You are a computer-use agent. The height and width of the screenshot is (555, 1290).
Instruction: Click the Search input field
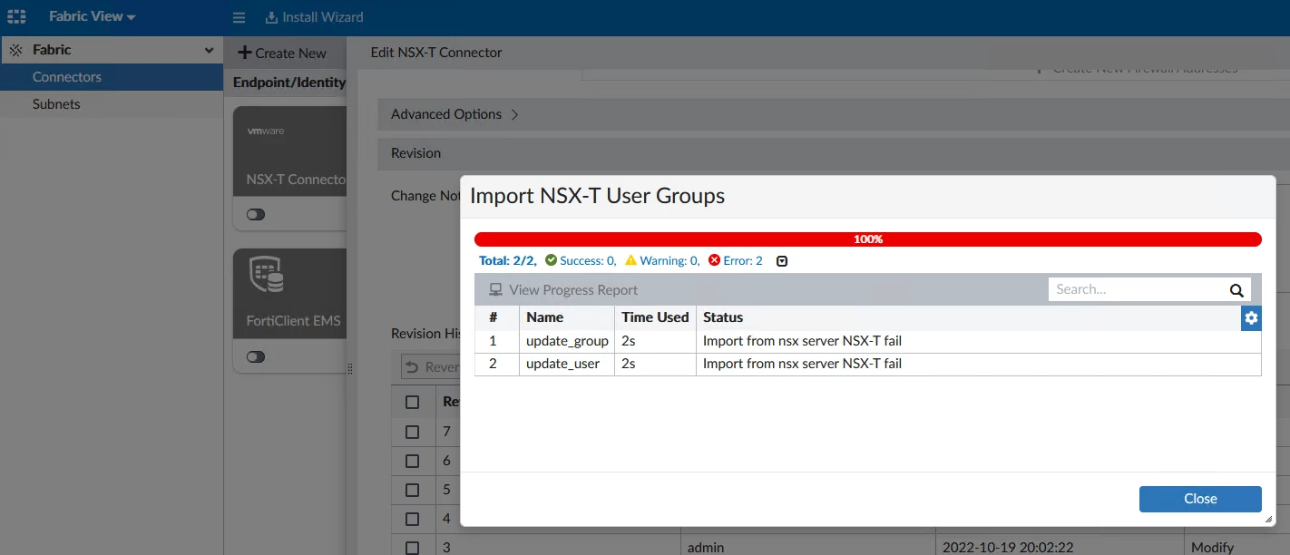click(x=1138, y=289)
